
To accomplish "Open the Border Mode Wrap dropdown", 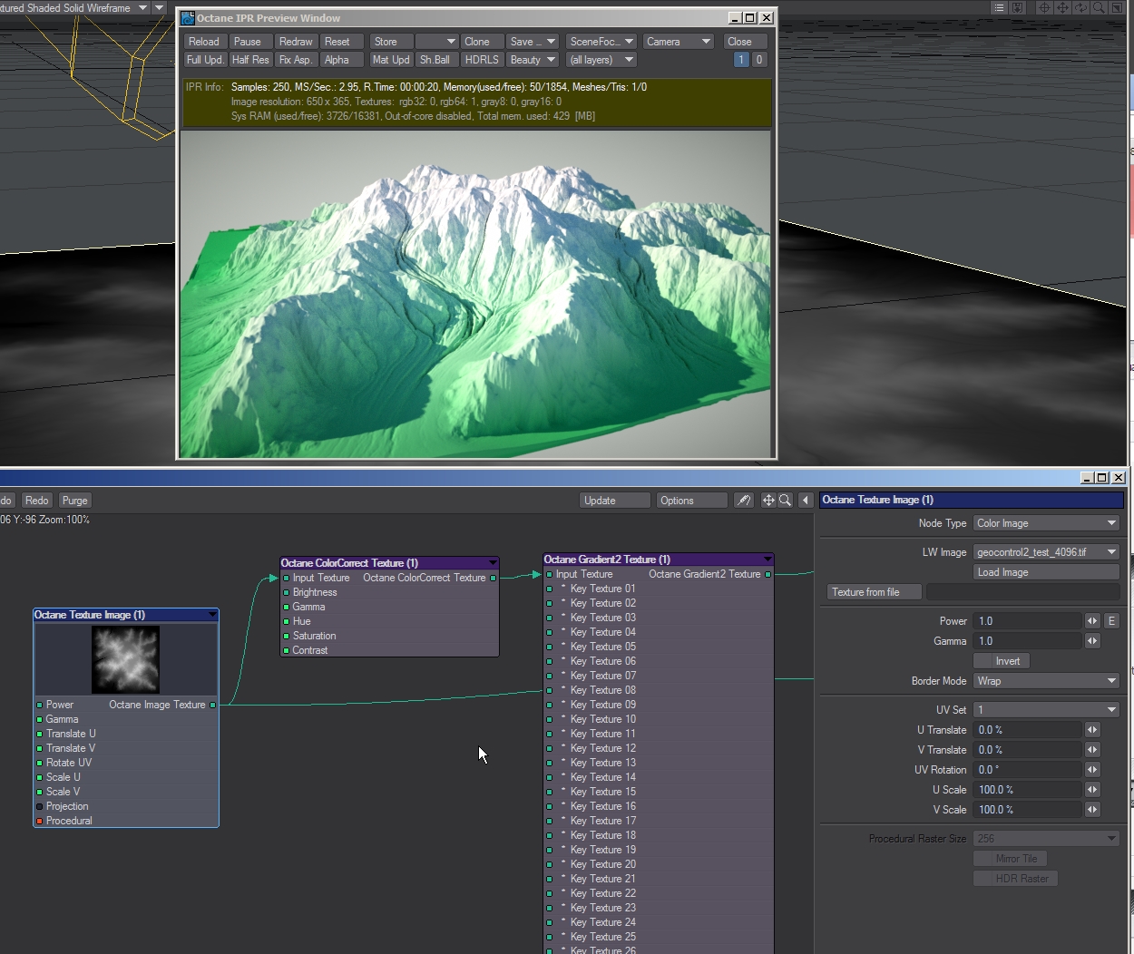I will pos(1046,681).
